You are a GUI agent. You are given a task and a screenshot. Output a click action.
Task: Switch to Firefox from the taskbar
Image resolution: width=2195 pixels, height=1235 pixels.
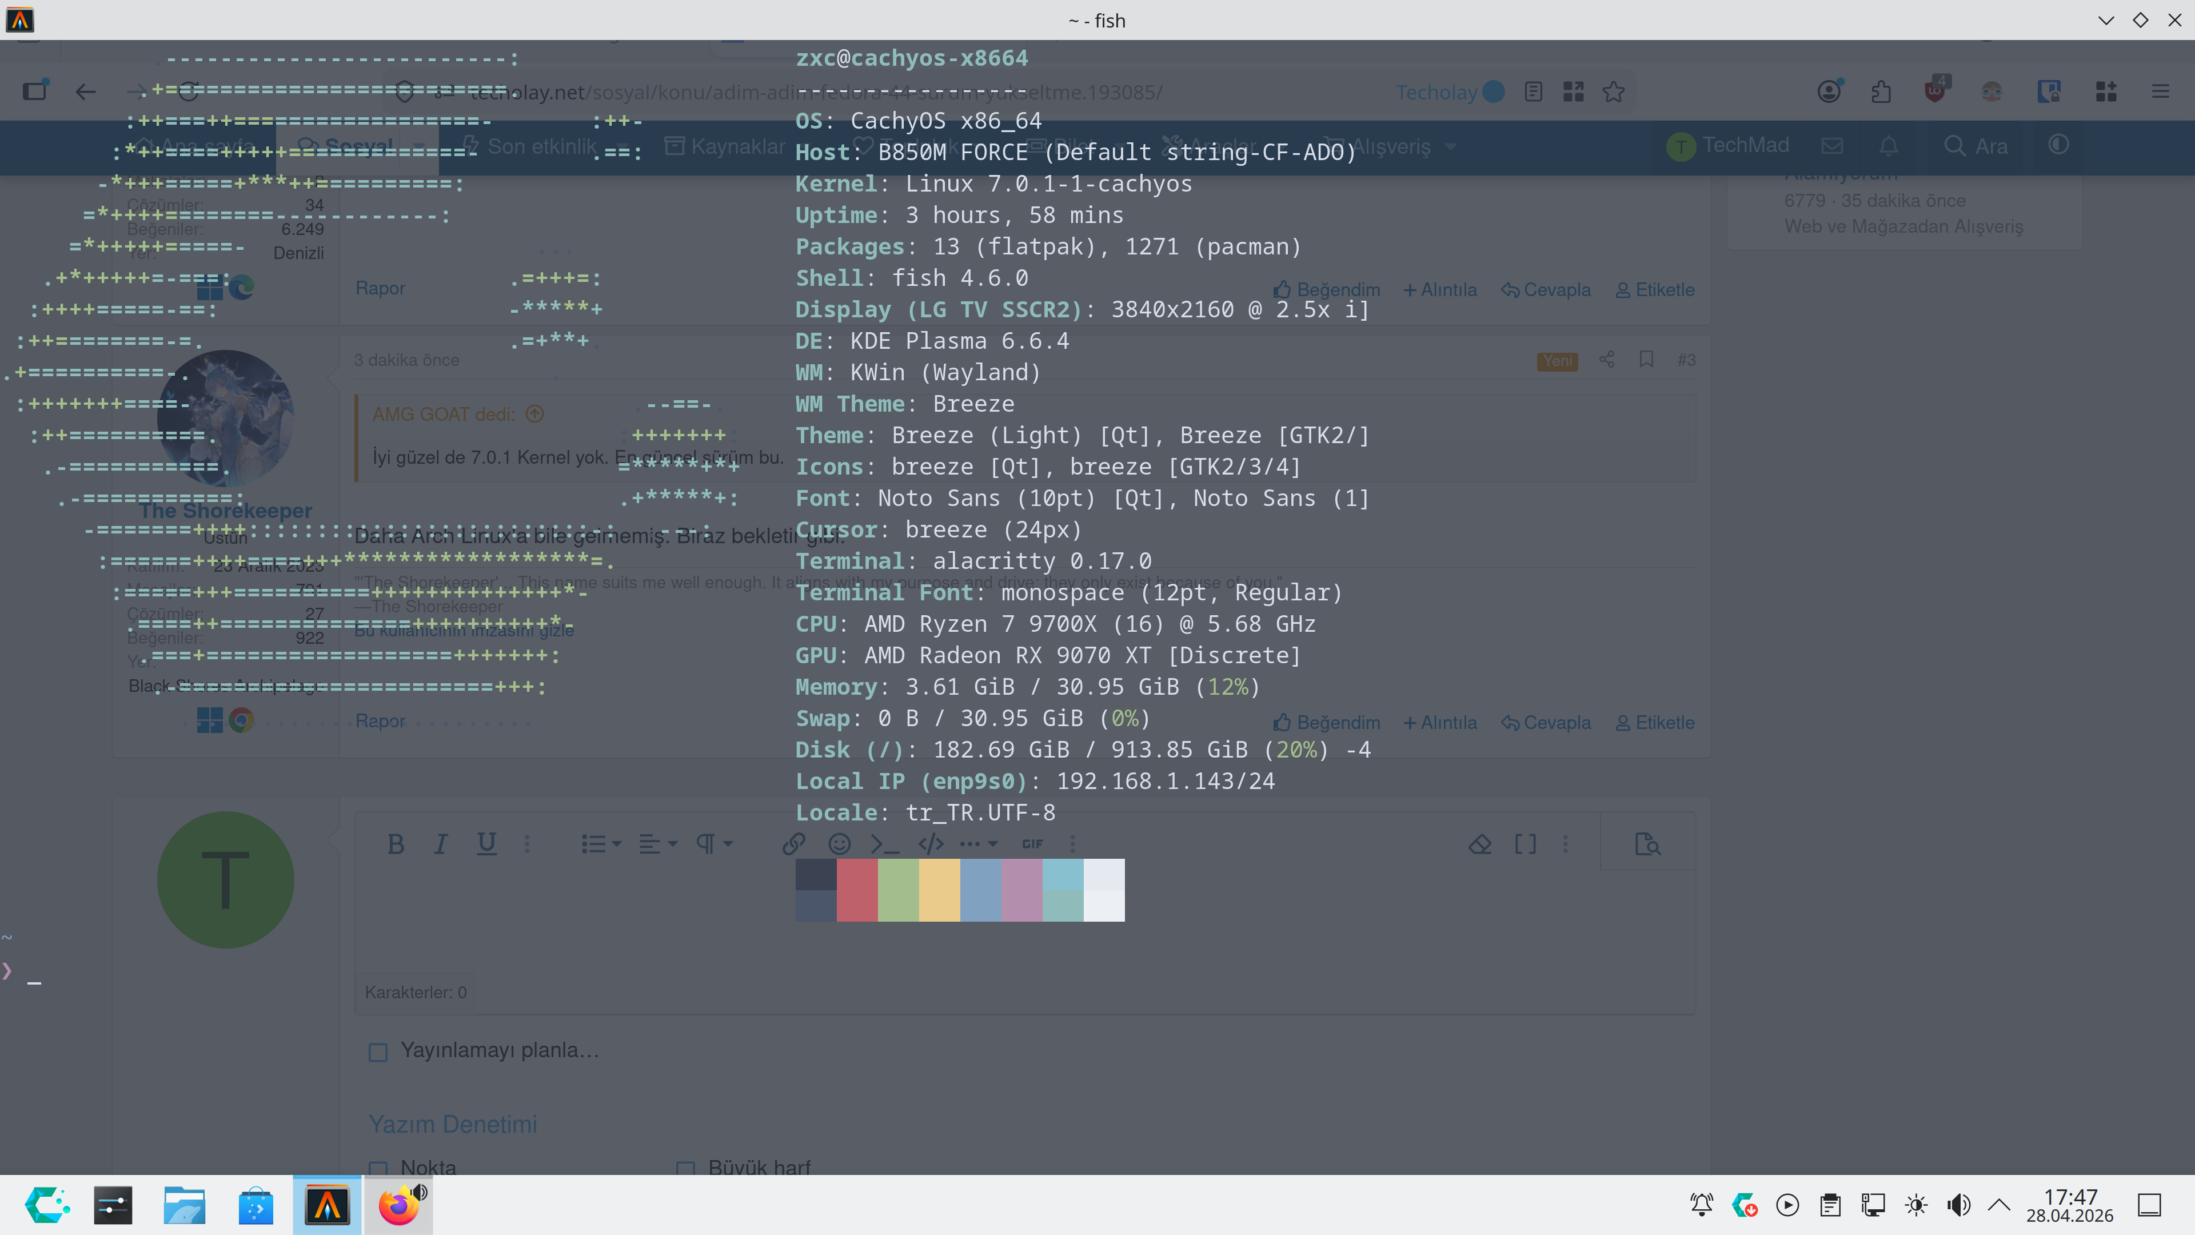[399, 1205]
